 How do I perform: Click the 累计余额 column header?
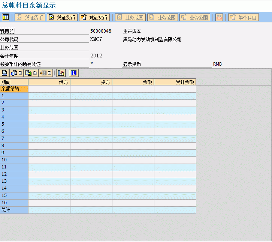click(x=175, y=82)
